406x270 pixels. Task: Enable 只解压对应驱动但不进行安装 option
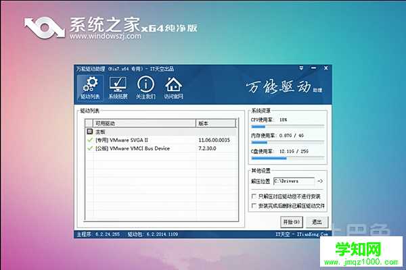(x=254, y=196)
